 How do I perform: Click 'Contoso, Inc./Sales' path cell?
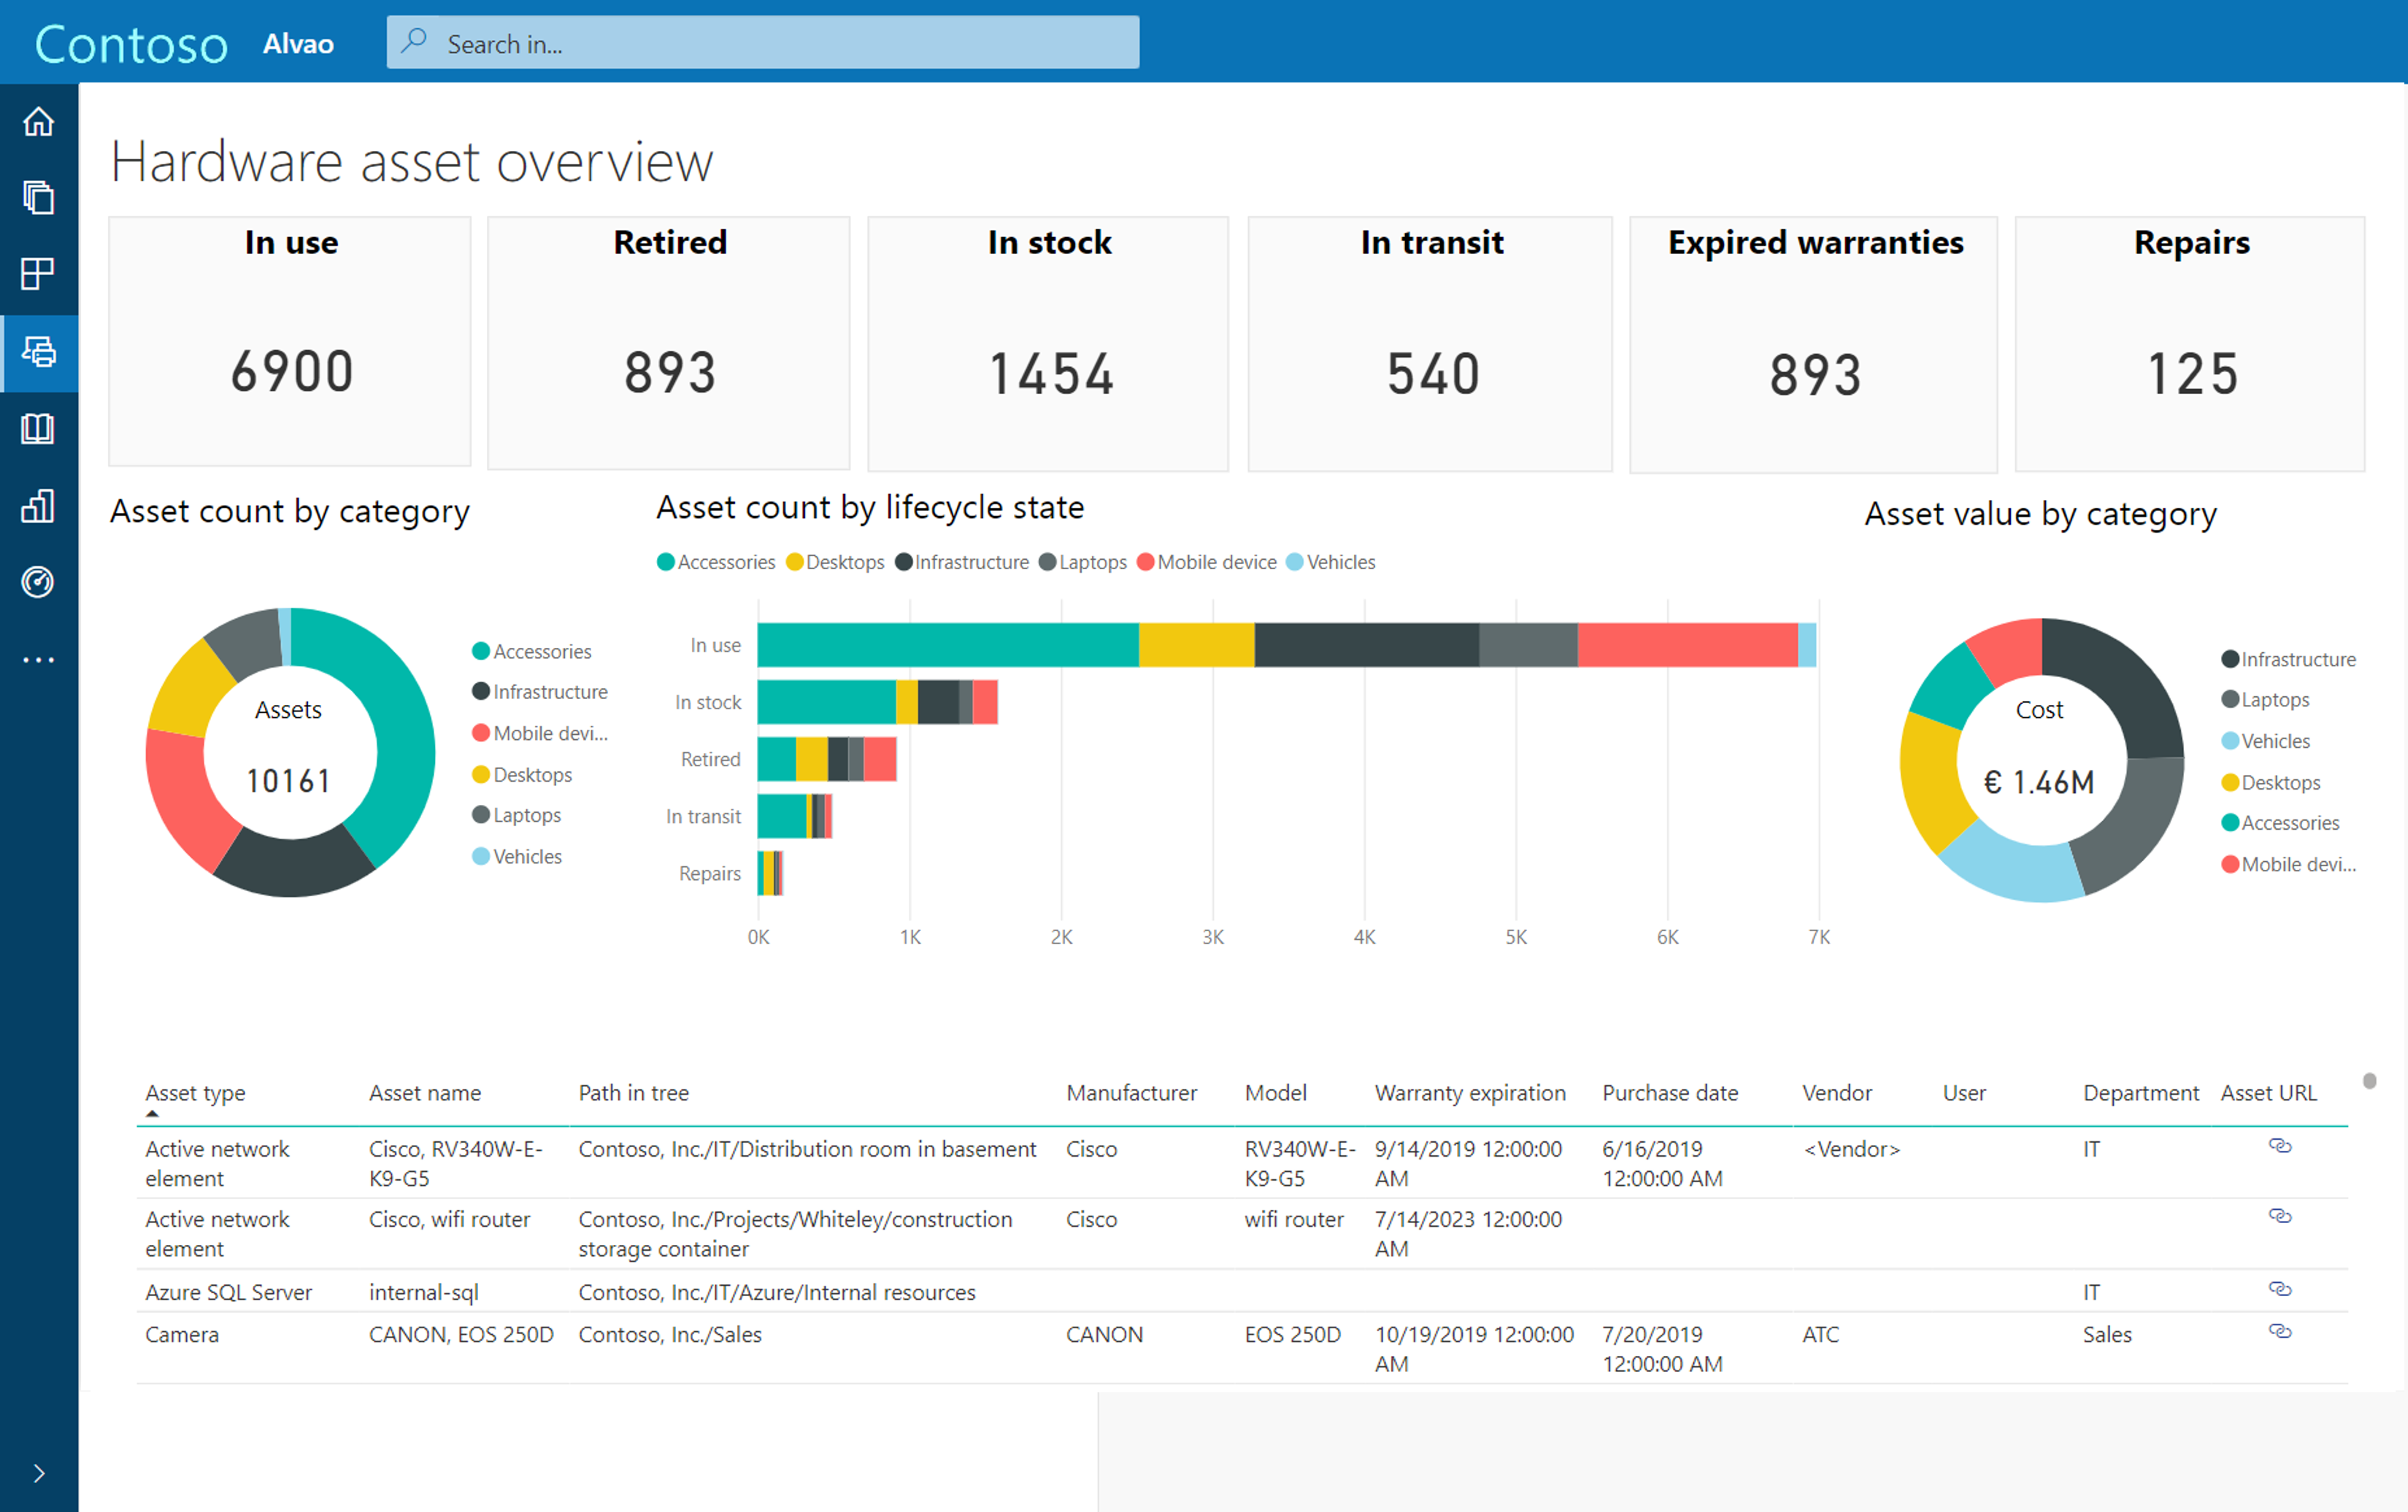coord(670,1334)
